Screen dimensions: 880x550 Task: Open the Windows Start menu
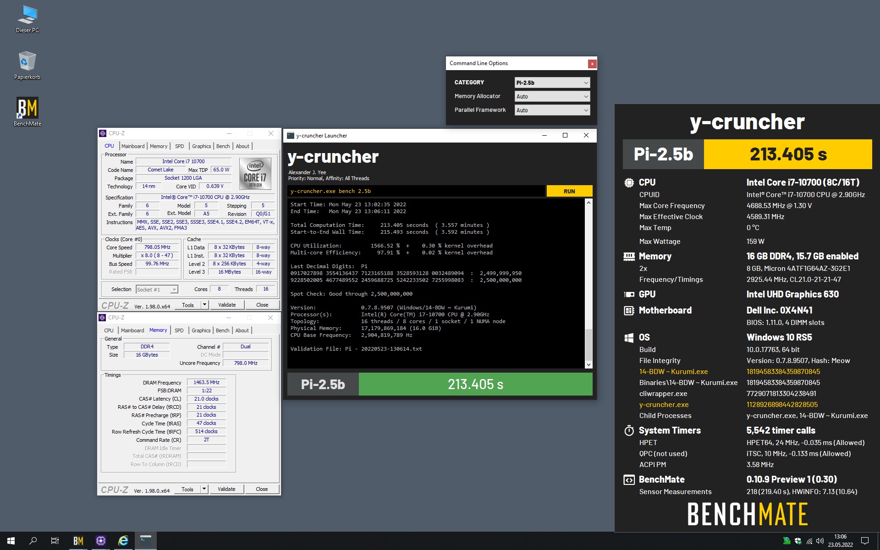[x=11, y=541]
